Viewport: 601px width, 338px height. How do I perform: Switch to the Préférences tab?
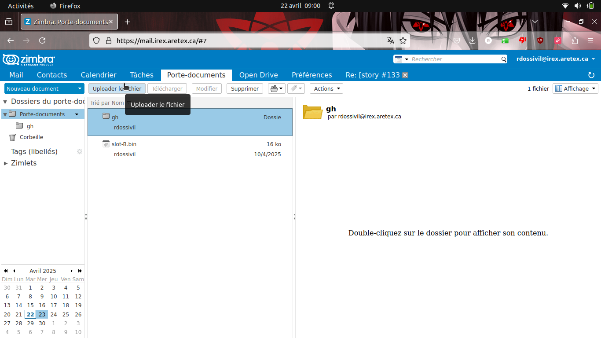point(312,75)
